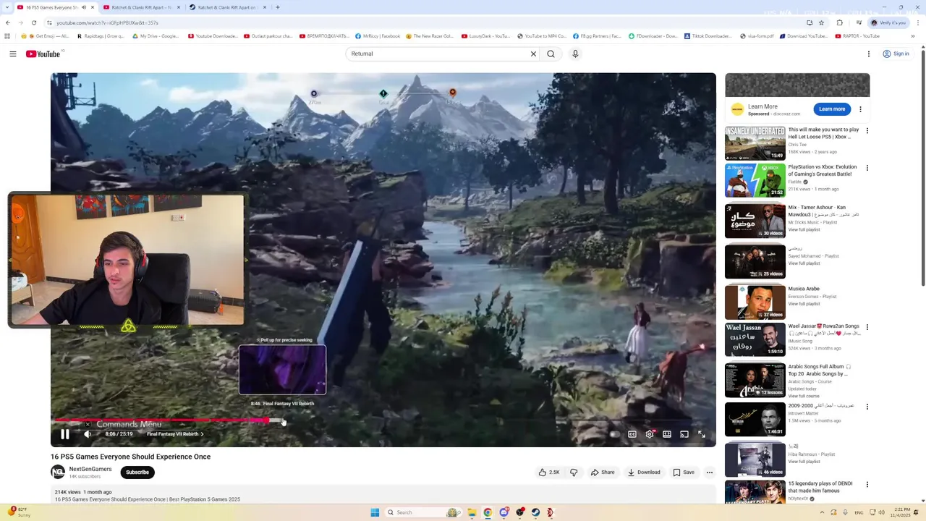The height and width of the screenshot is (521, 926).
Task: Switch to theater mode
Action: (667, 434)
